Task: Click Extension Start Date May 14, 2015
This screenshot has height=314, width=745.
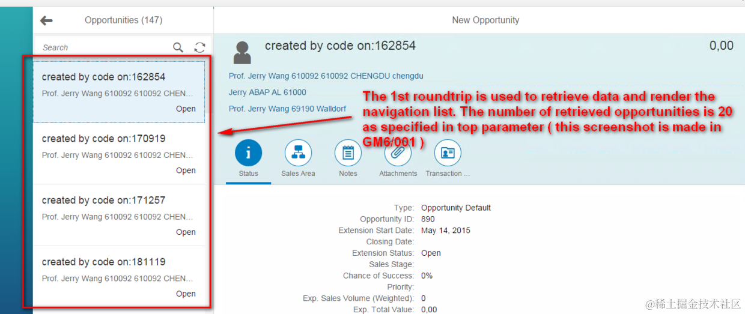Action: (x=446, y=231)
